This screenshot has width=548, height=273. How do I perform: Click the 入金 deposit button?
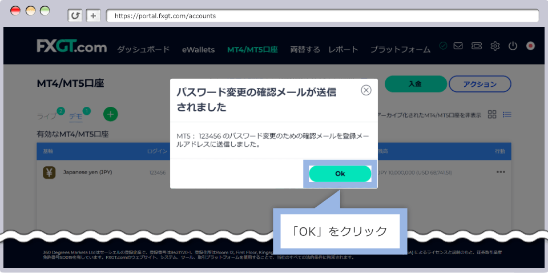click(x=415, y=84)
